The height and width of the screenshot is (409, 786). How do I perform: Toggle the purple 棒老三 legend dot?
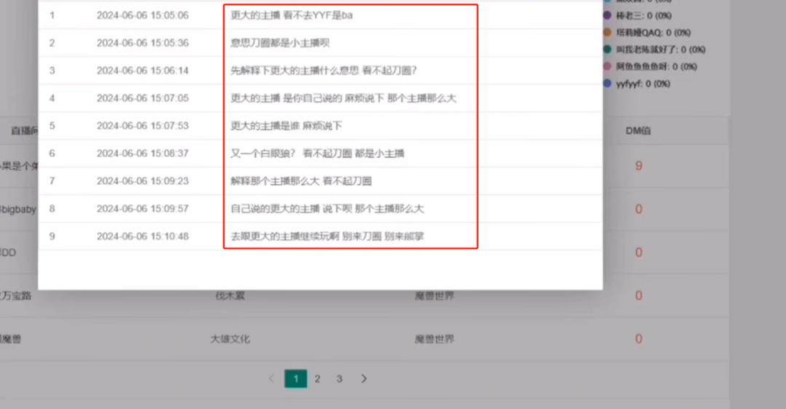click(x=607, y=15)
